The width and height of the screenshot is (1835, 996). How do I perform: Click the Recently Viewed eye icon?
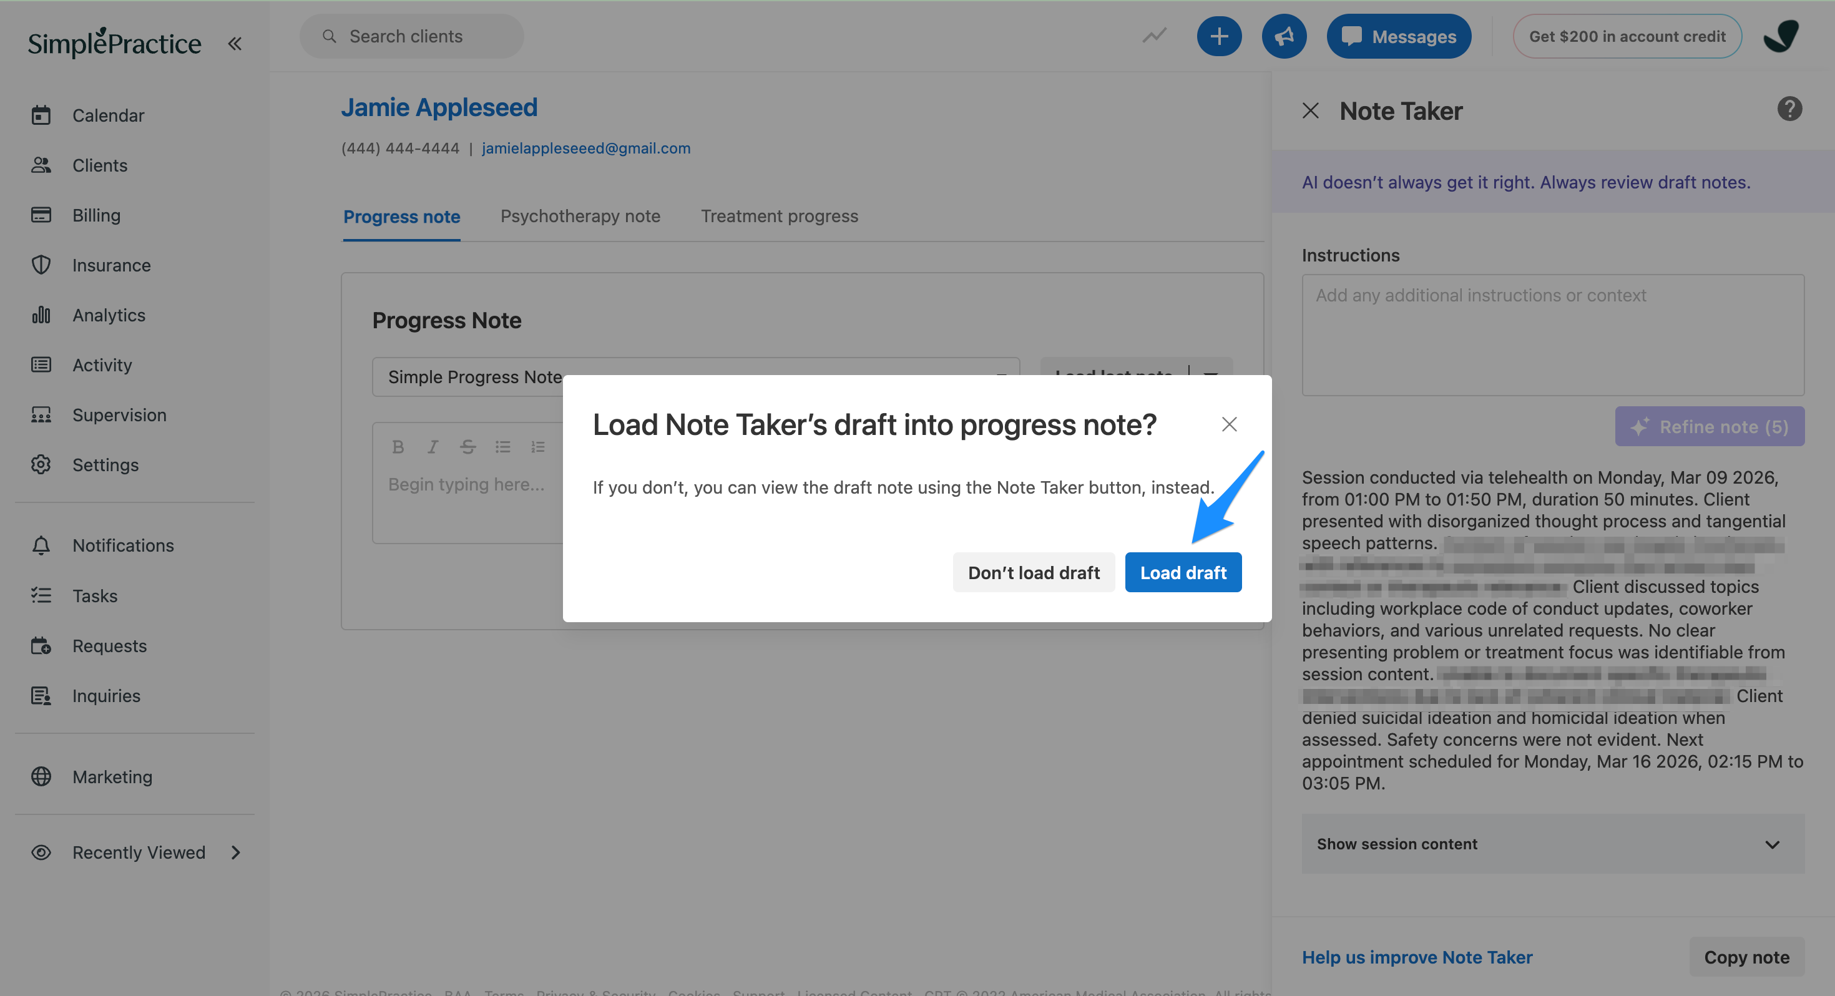coord(41,852)
